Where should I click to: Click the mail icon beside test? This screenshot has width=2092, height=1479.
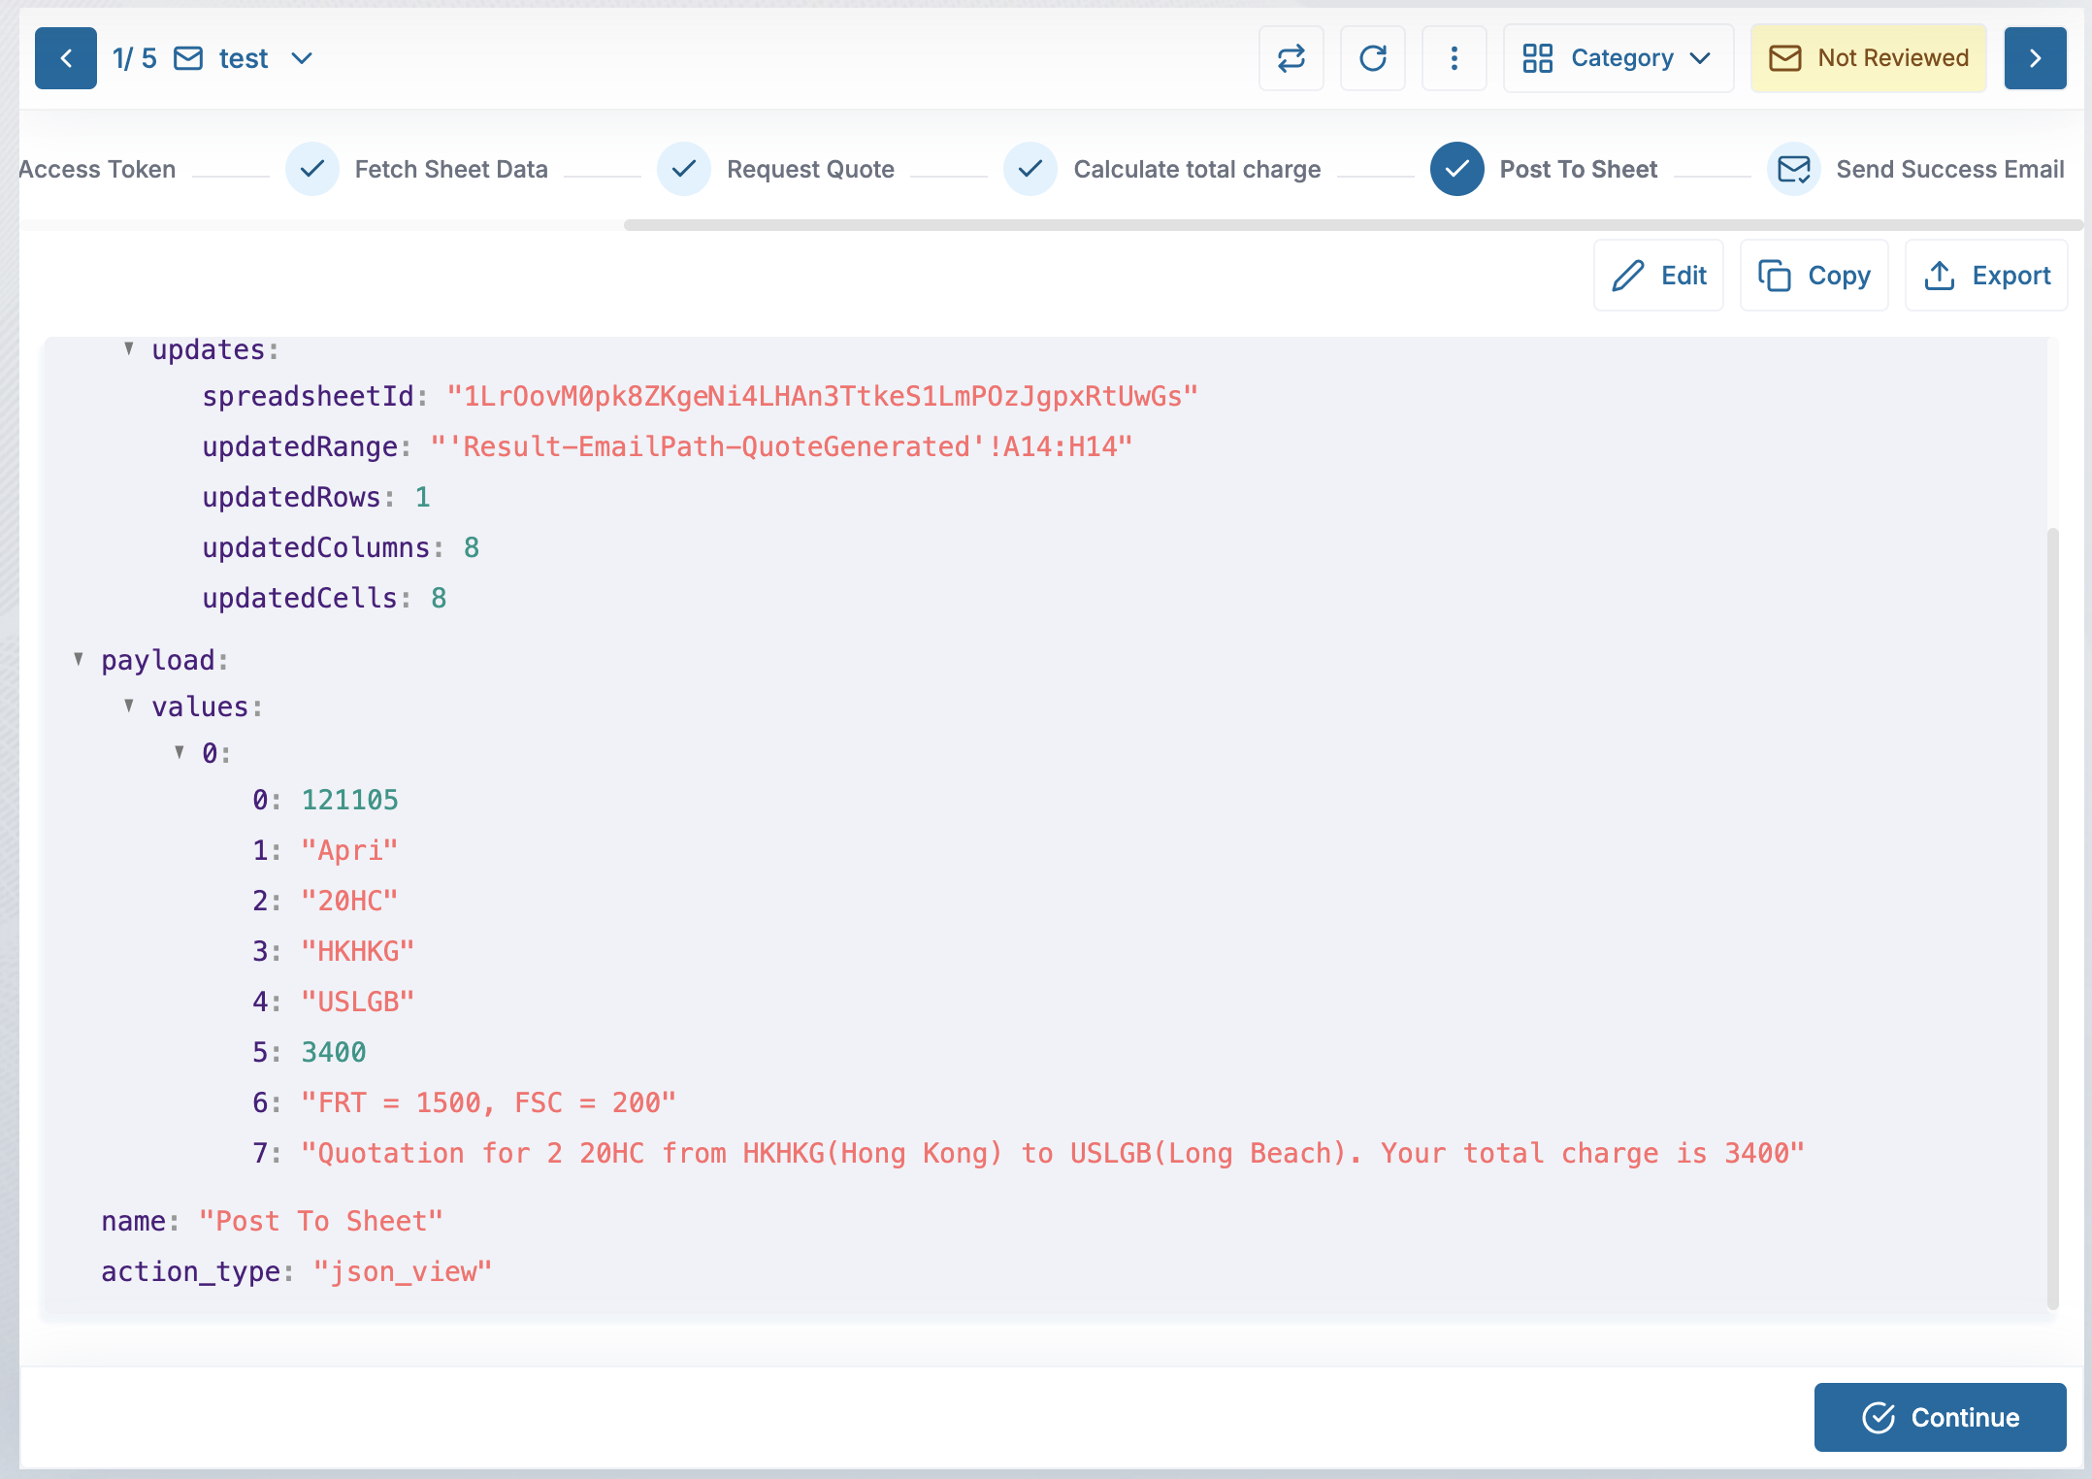pos(188,58)
